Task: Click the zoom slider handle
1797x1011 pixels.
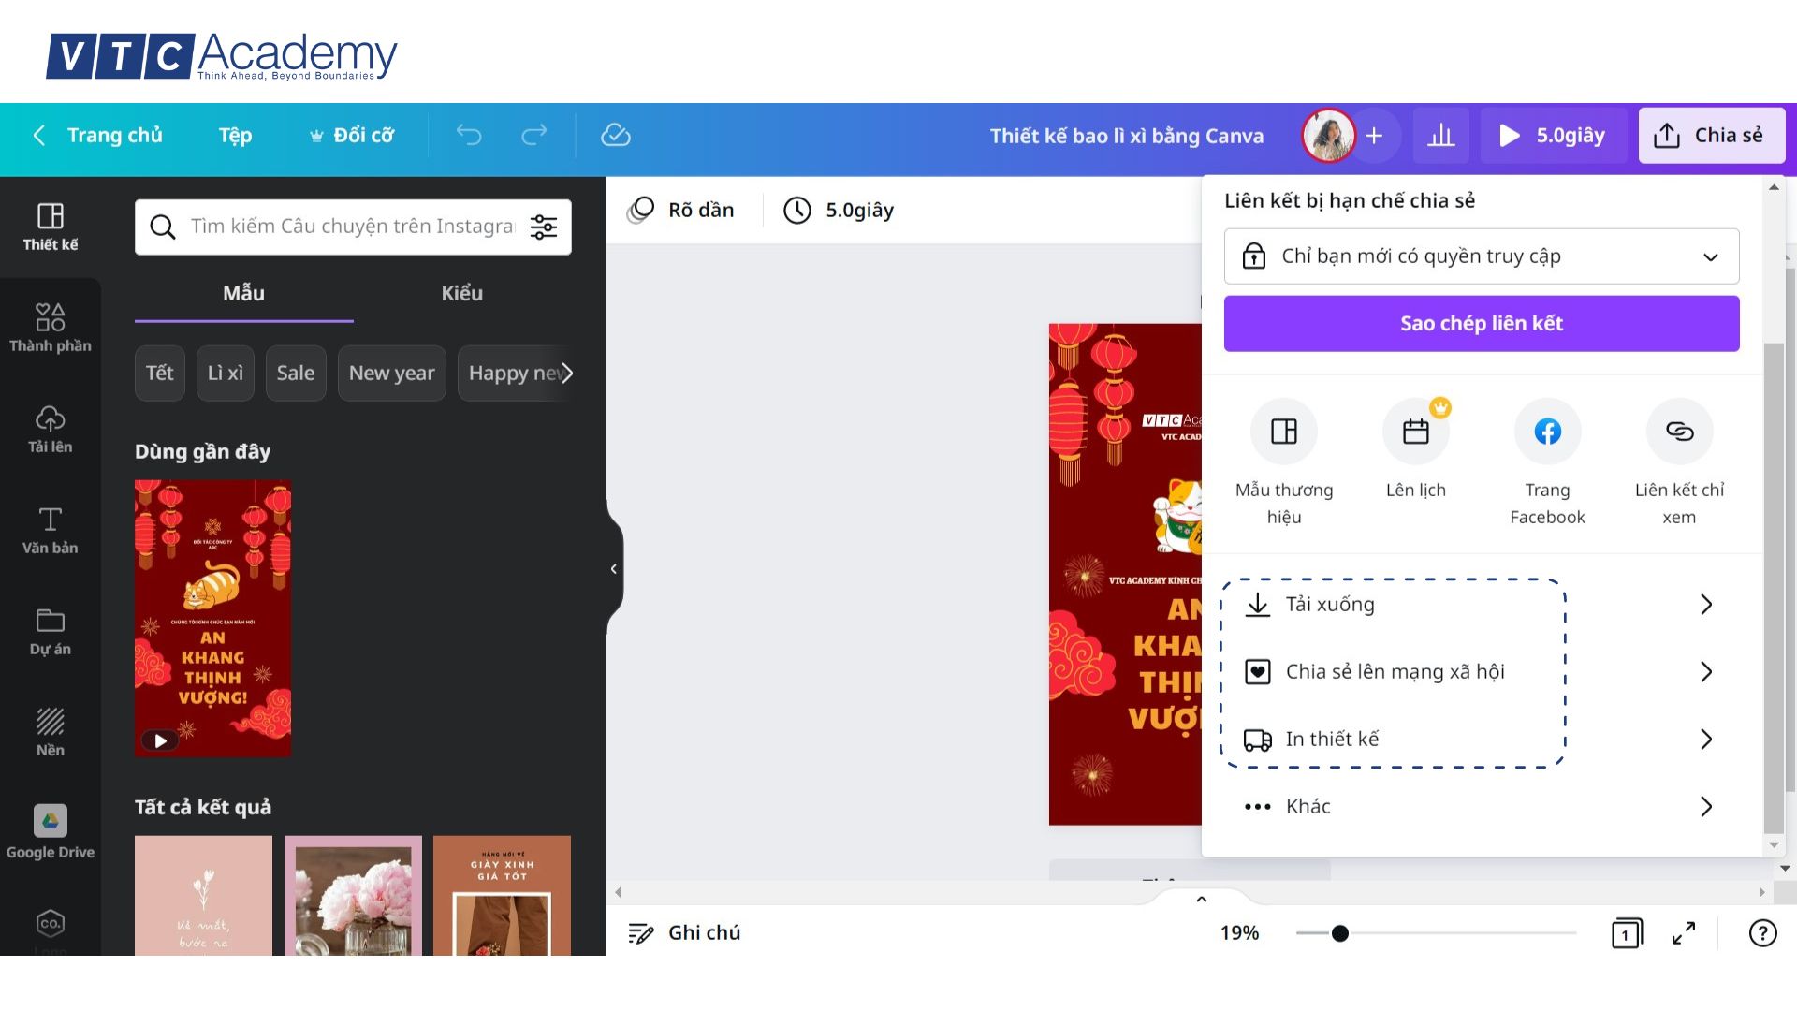Action: (1340, 933)
